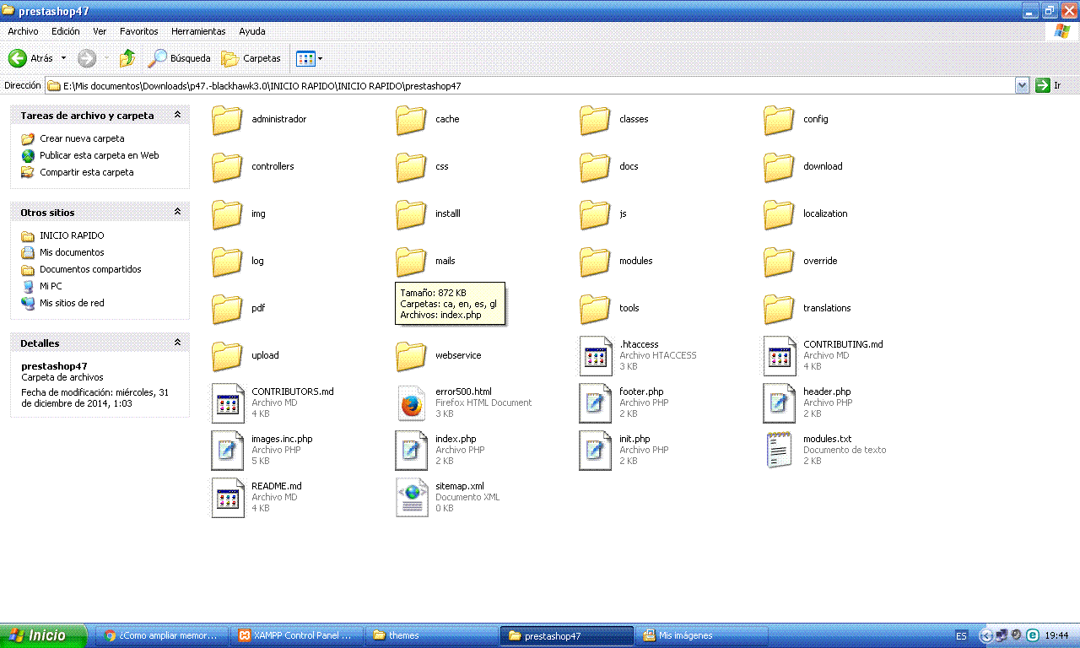This screenshot has width=1080, height=648.
Task: Toggle the Carpetas folders pane
Action: [251, 58]
